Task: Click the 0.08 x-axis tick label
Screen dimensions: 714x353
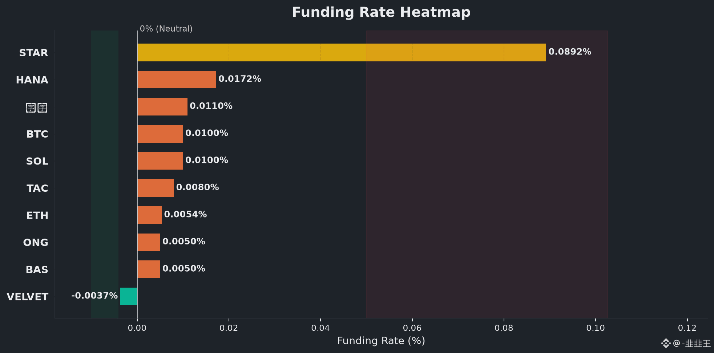Action: tap(504, 328)
